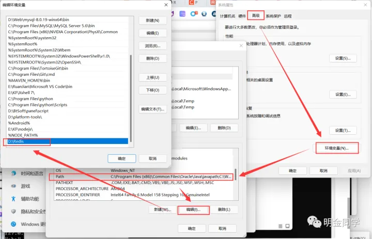Click 浏览(B)... in the path editor
The height and width of the screenshot is (239, 372).
pyautogui.click(x=153, y=46)
